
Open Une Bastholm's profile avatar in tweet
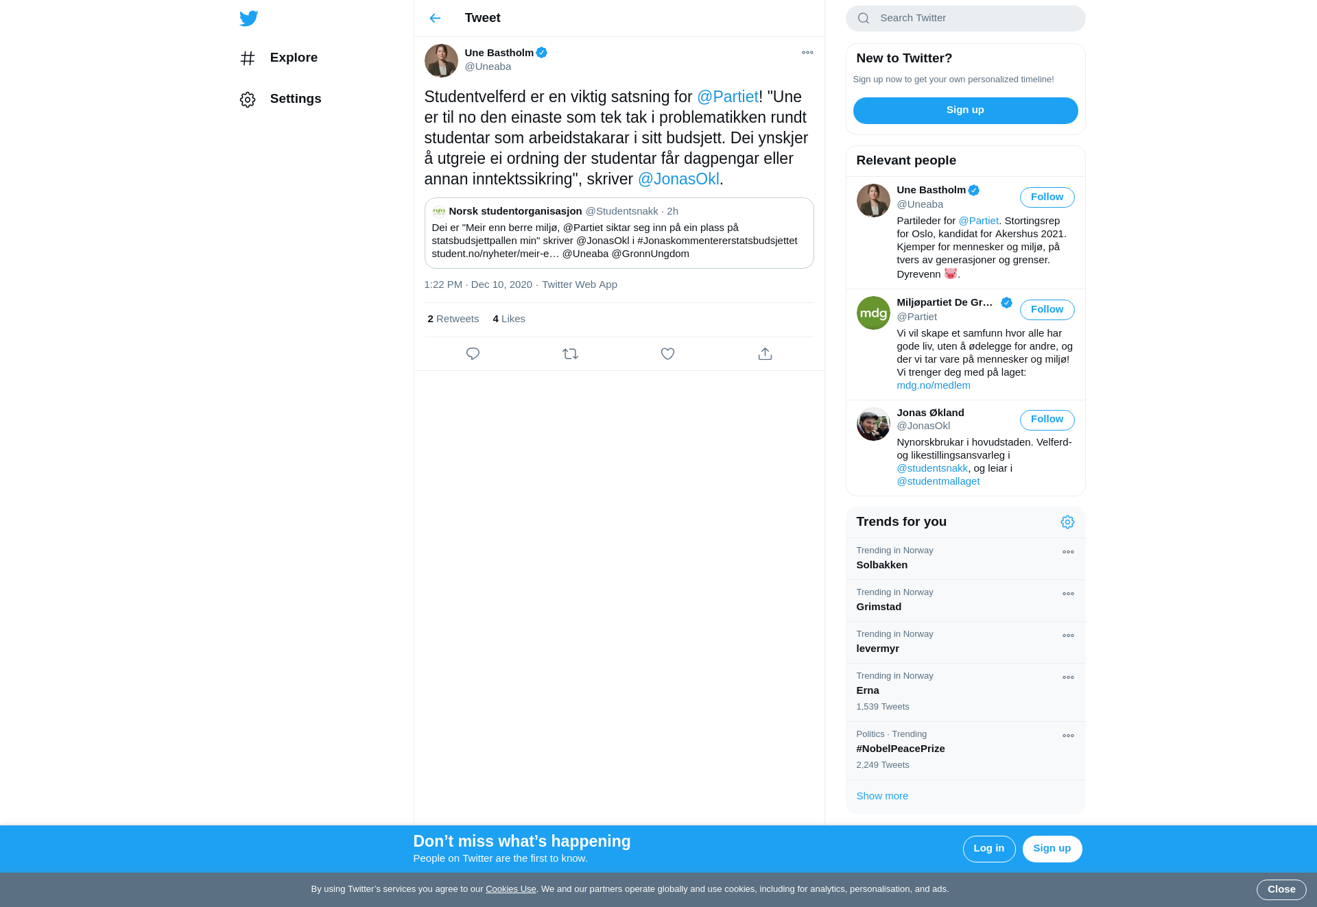click(x=441, y=60)
